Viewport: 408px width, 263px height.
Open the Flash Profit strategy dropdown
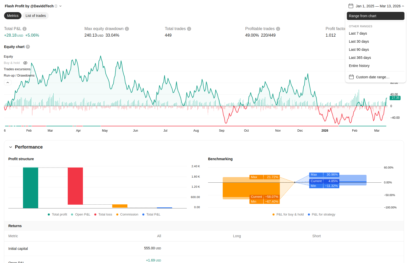coord(60,6)
